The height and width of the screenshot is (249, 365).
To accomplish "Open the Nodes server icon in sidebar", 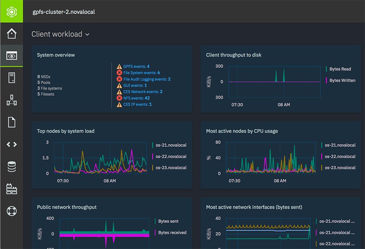I will [12, 78].
